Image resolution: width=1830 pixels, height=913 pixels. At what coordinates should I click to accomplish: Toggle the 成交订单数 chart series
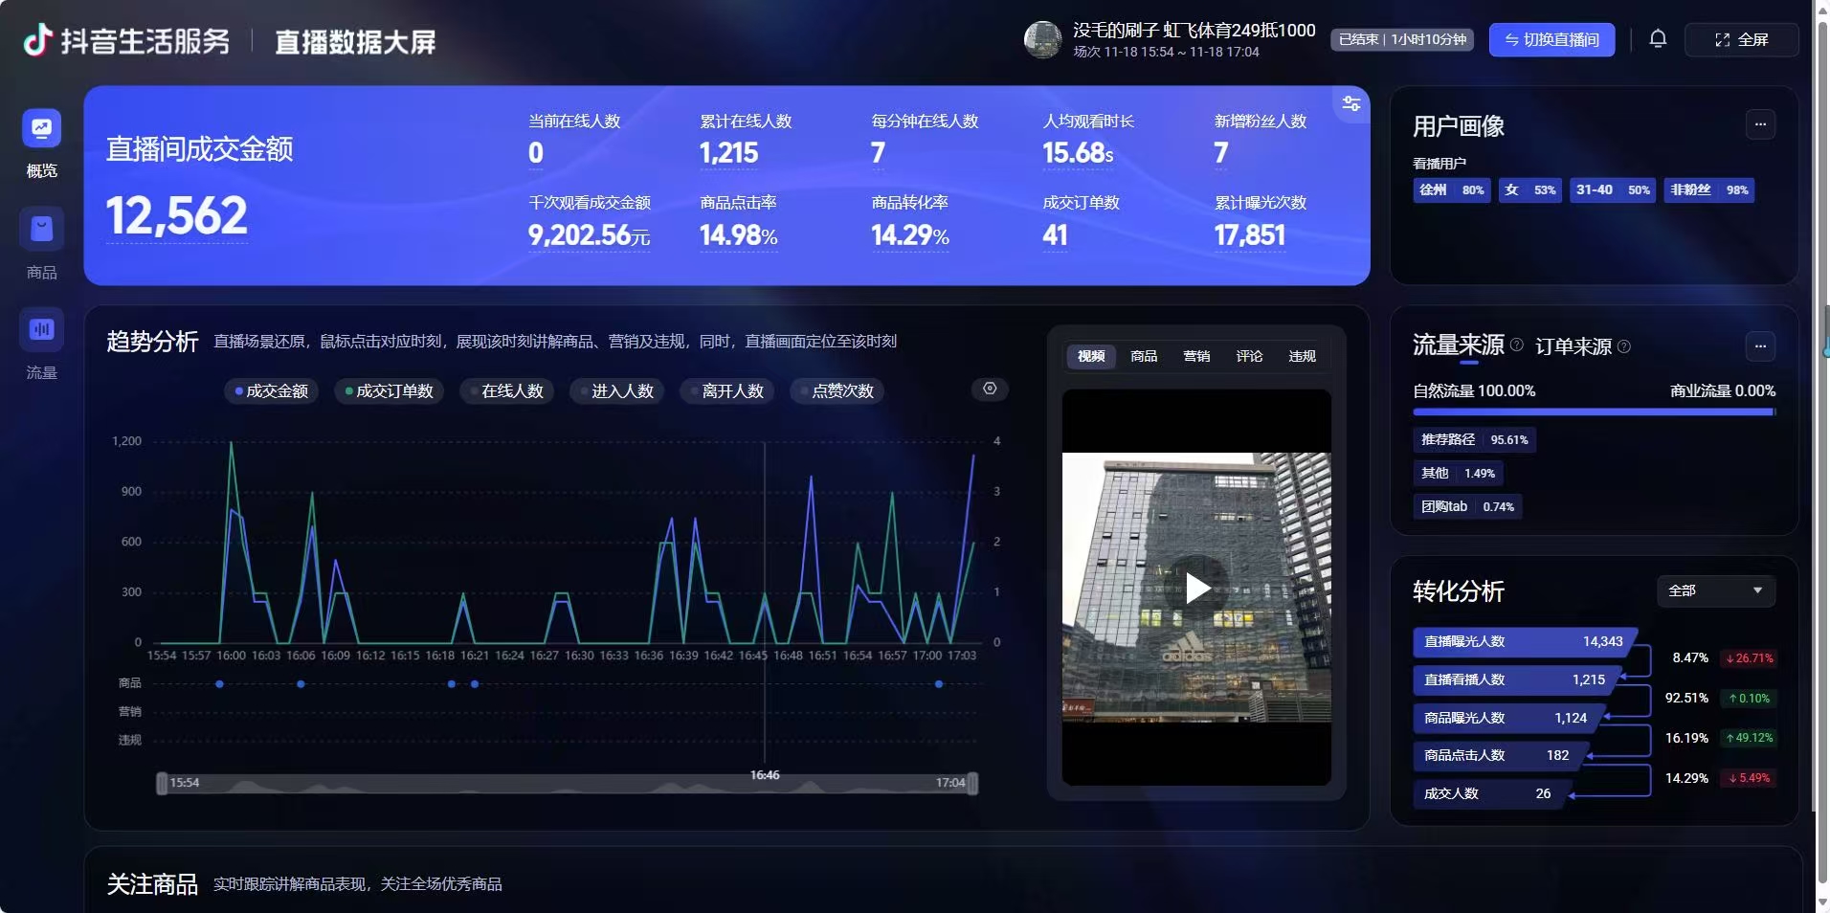click(389, 391)
